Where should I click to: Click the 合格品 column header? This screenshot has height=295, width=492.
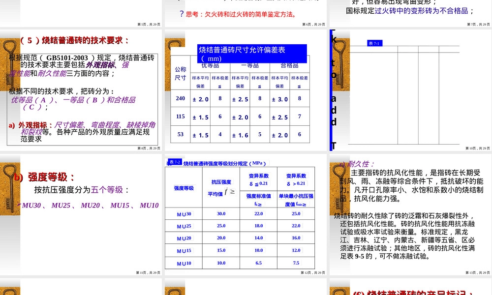click(x=289, y=65)
